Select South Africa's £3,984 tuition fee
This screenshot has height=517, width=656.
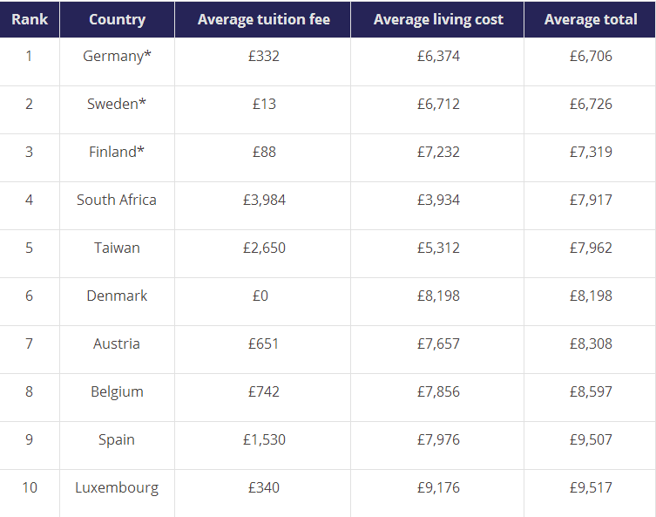[264, 200]
